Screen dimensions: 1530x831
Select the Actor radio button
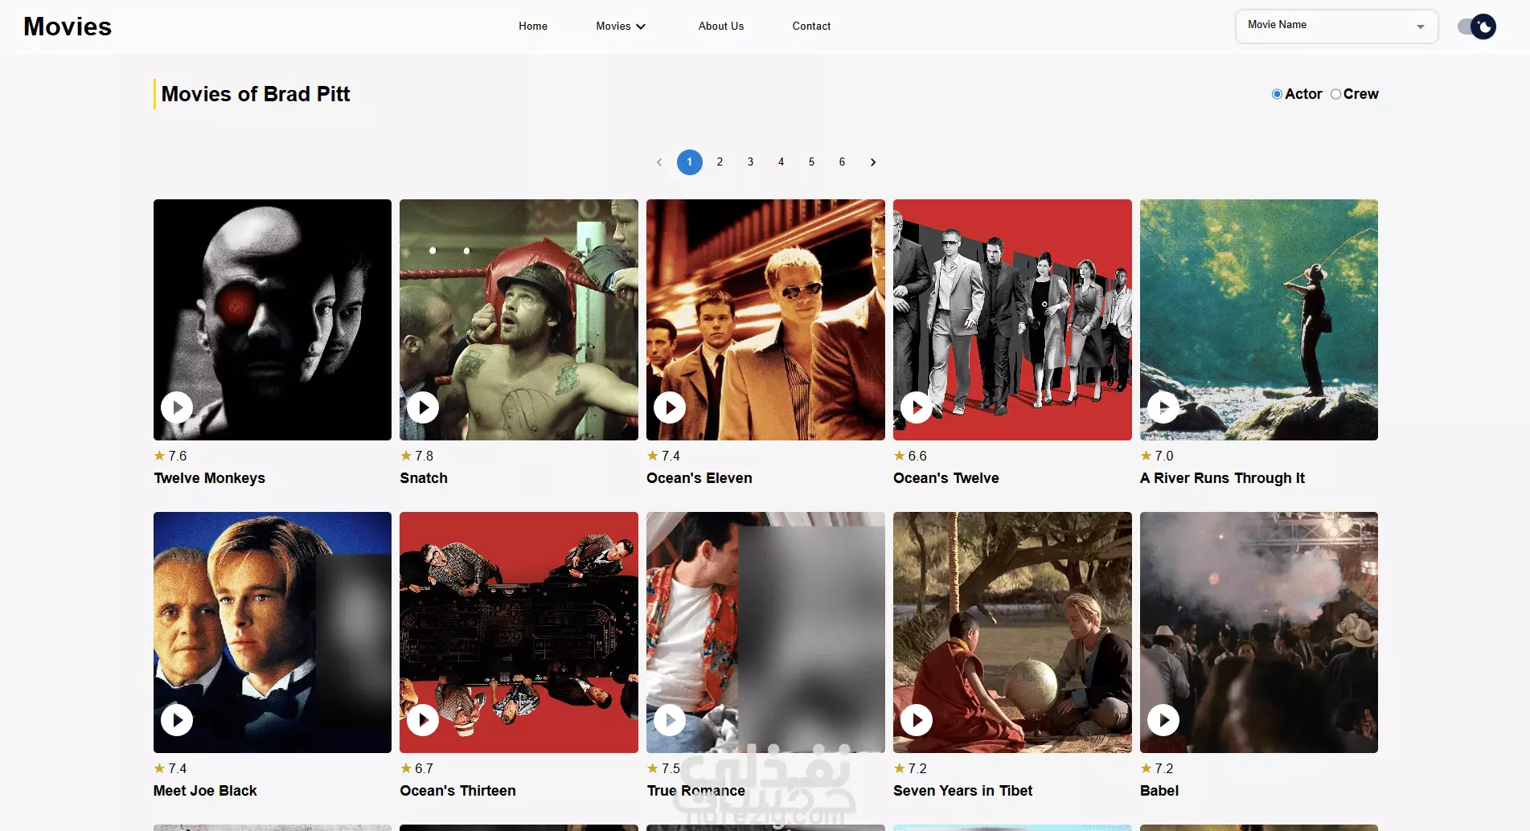click(x=1277, y=94)
